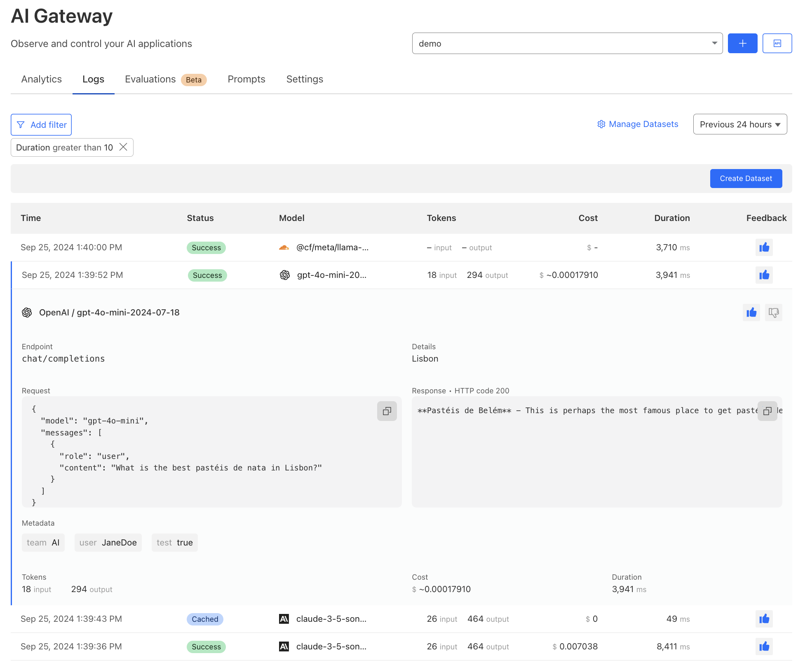This screenshot has width=798, height=663.
Task: Click the Add filter button
Action: tap(41, 125)
